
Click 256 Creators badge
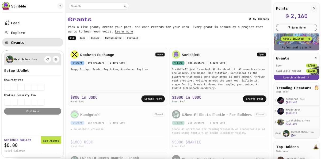tap(196, 123)
